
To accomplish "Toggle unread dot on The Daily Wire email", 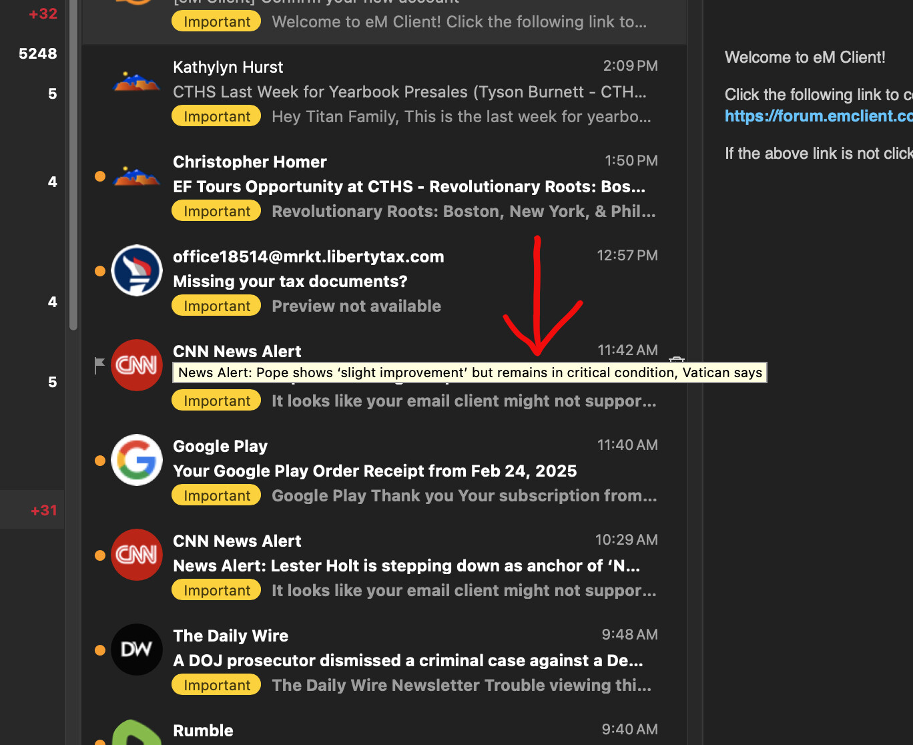I will (x=100, y=650).
